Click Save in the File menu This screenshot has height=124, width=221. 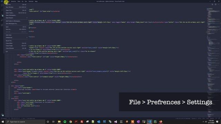16,27
